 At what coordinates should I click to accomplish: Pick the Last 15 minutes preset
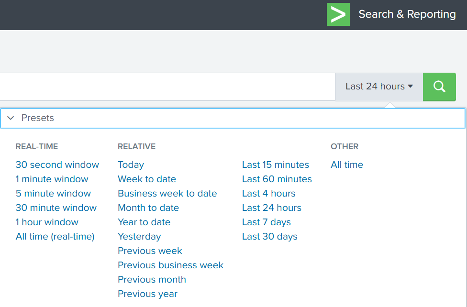click(275, 164)
